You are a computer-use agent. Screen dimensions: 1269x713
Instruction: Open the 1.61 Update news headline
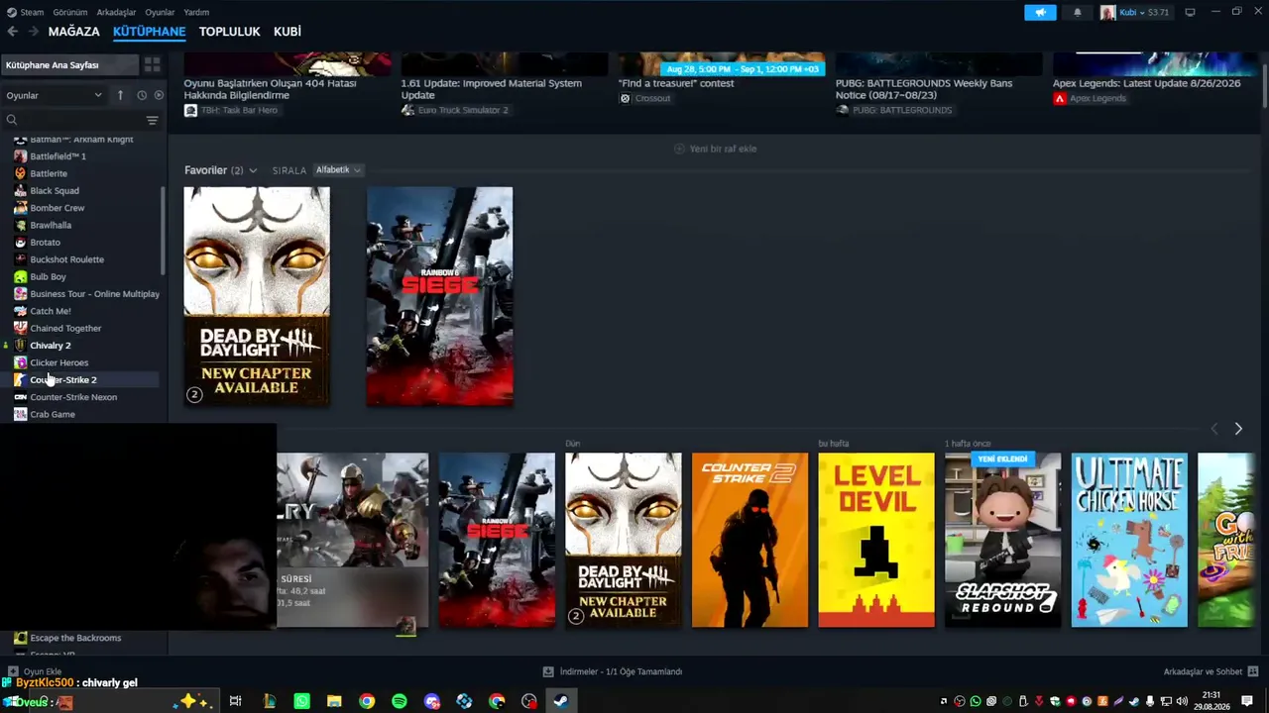tap(492, 89)
